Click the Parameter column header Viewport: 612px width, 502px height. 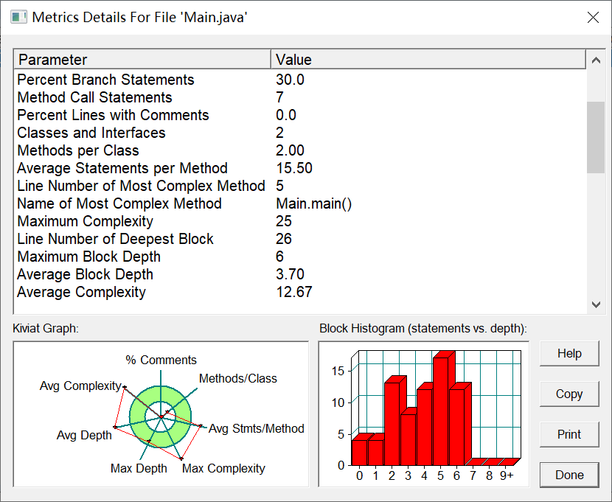coord(142,60)
